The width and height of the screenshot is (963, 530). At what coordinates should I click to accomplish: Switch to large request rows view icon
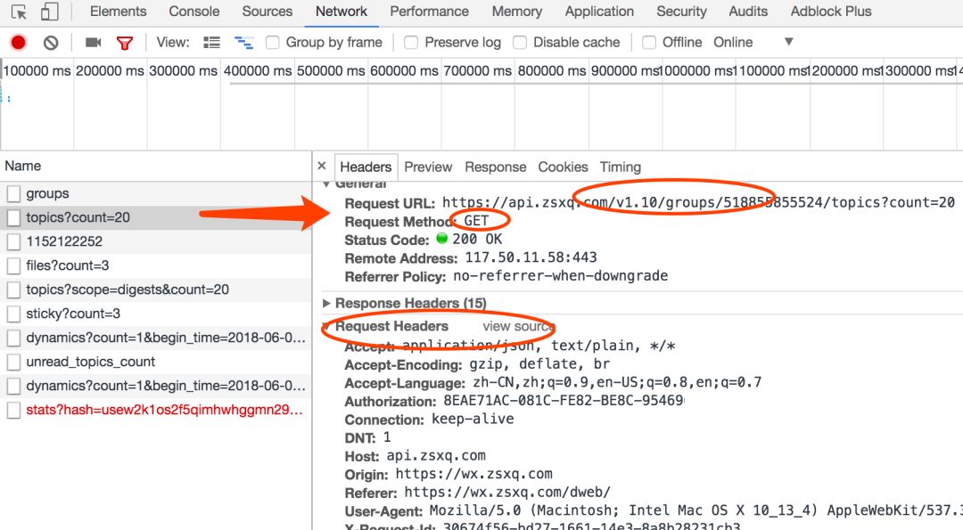(212, 43)
